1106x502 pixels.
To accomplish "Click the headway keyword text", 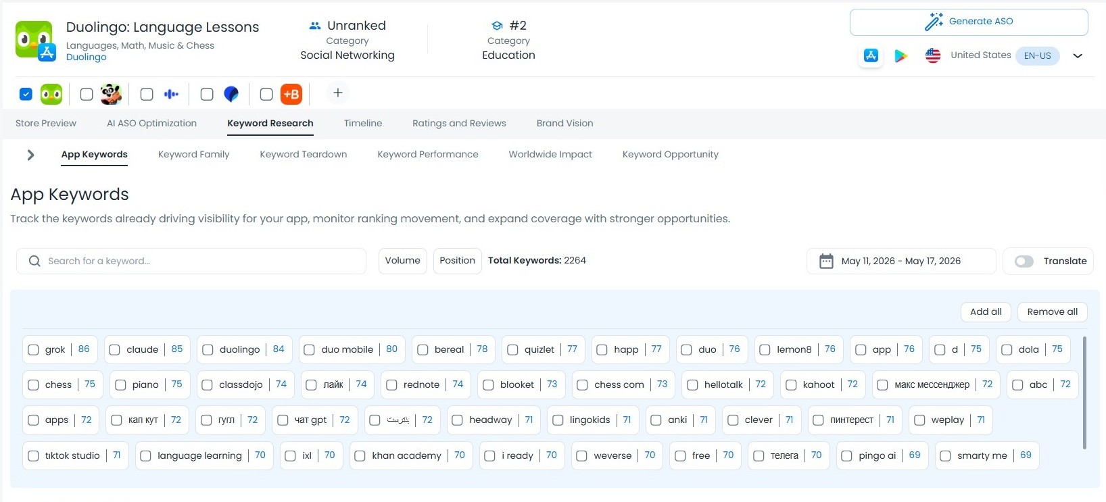I will (x=490, y=420).
